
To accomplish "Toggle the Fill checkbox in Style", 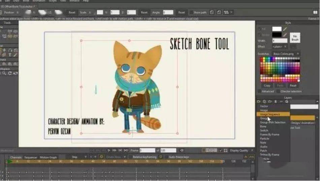I will coord(259,29).
